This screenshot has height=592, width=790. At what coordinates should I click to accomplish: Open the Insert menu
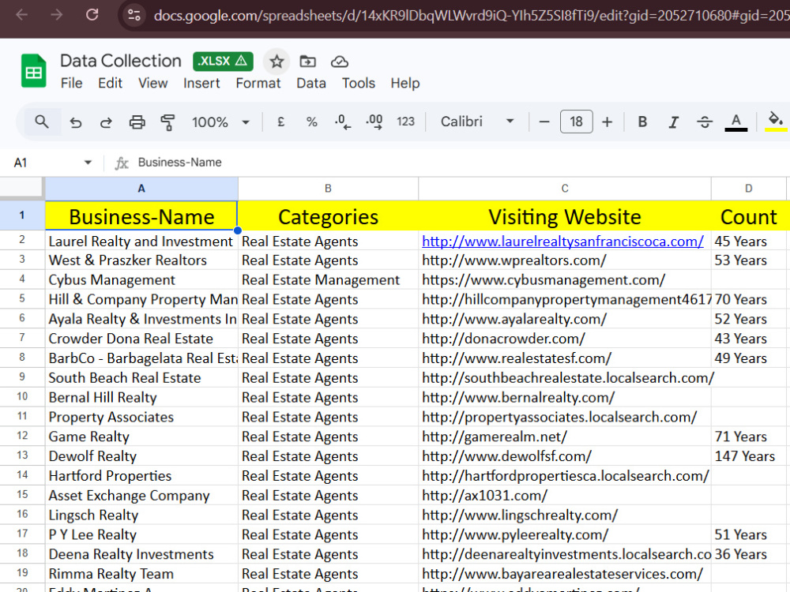(201, 83)
